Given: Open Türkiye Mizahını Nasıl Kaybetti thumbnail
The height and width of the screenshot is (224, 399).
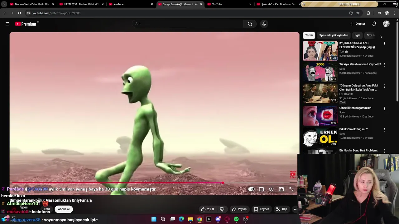Looking at the screenshot, I should 320,72.
